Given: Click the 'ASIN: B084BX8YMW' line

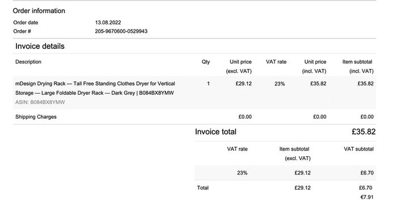Looking at the screenshot, I should (40, 102).
